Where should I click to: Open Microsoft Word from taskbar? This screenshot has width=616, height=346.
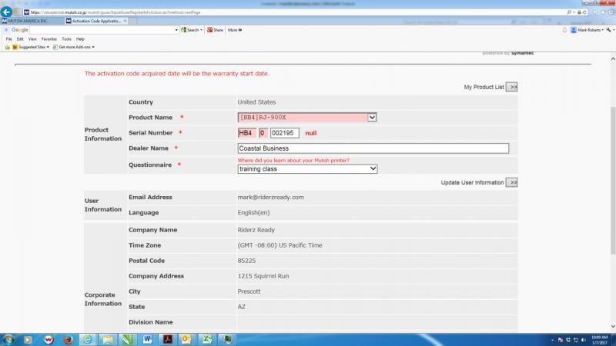tap(148, 339)
